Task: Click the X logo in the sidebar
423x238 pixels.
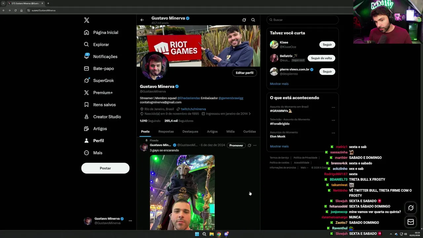Action: click(87, 20)
